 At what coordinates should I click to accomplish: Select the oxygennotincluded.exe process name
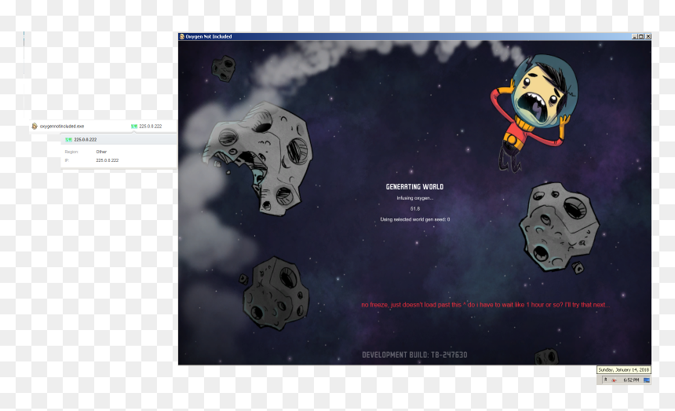coord(61,127)
